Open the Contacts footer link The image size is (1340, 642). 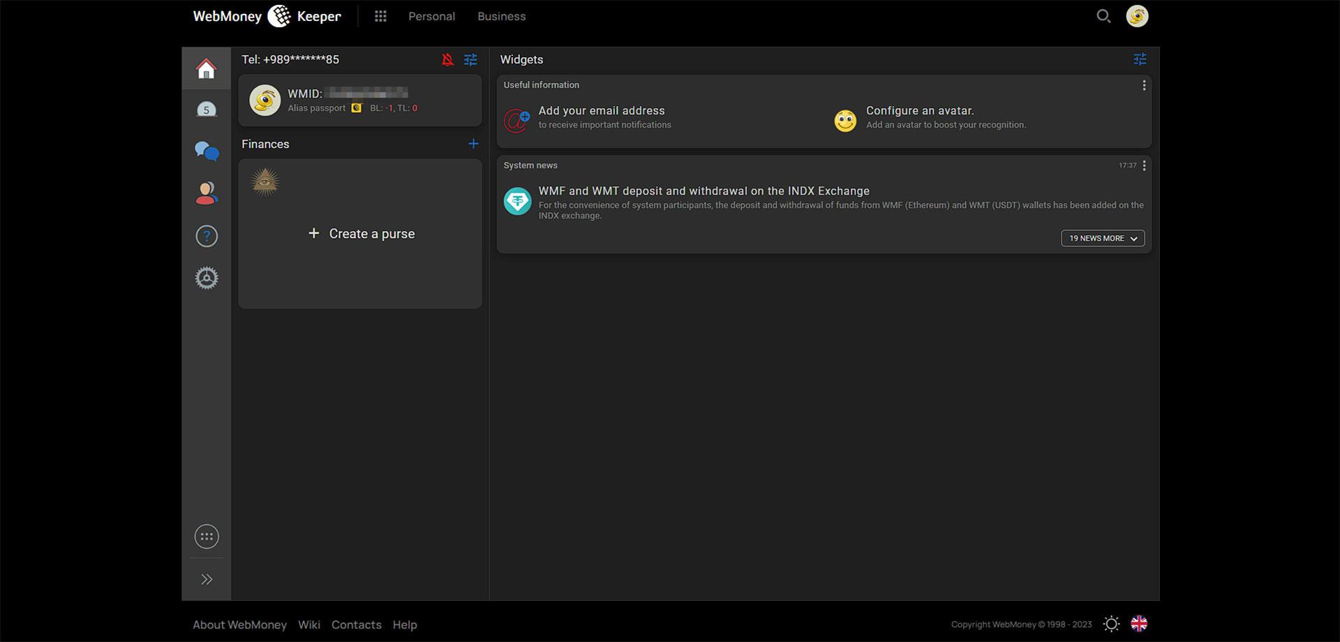(357, 625)
